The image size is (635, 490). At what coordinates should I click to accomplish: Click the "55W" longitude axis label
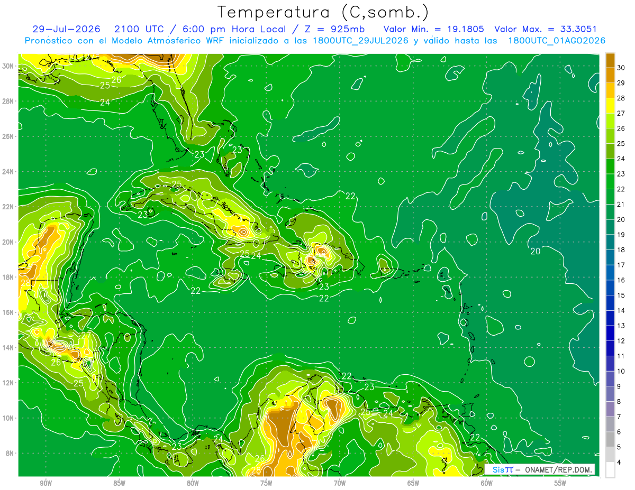560,483
